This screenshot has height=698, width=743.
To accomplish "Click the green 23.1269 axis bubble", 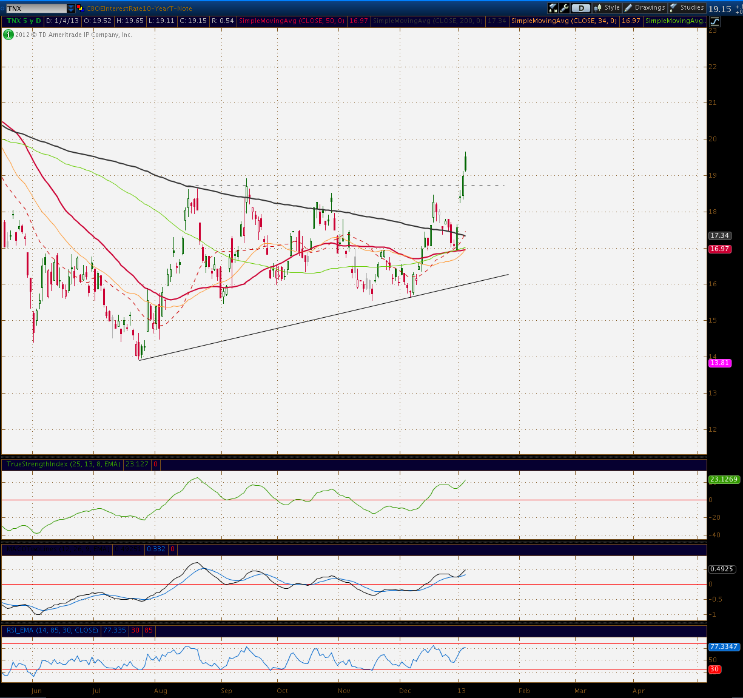I will pos(724,479).
